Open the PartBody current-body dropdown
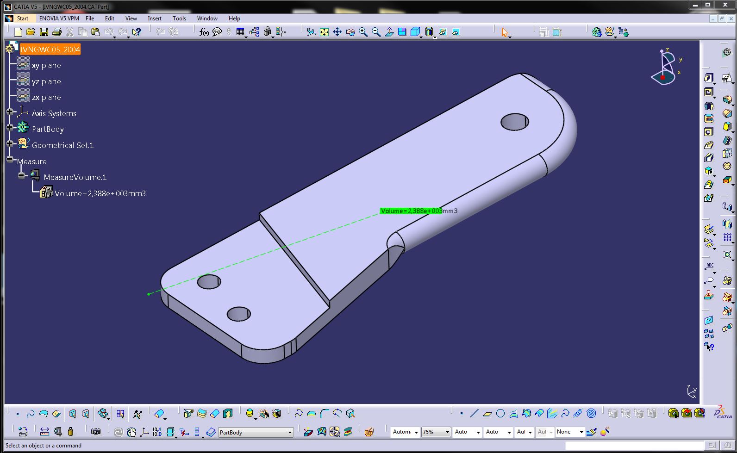Image resolution: width=737 pixels, height=453 pixels. pos(290,432)
